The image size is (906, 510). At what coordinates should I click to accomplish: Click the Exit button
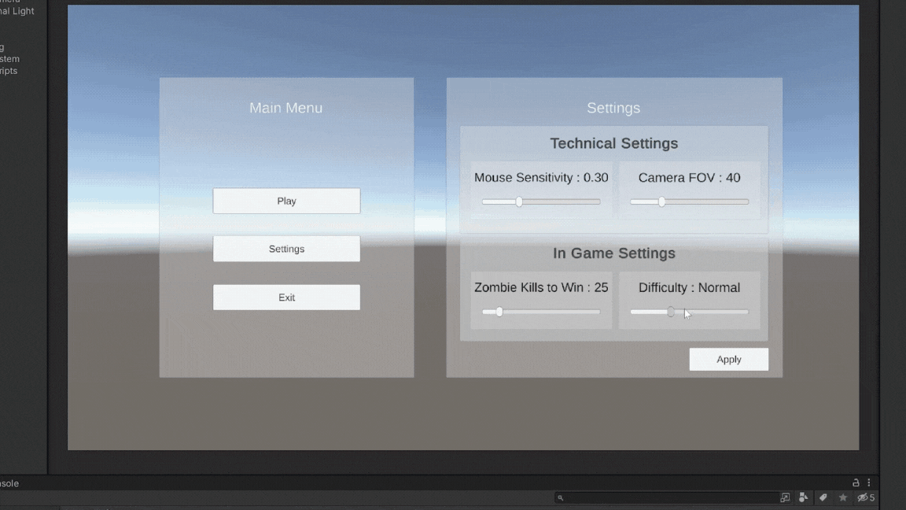pos(286,297)
